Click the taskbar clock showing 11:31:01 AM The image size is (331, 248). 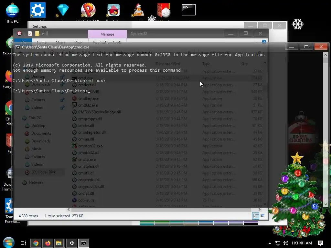[x=302, y=243]
